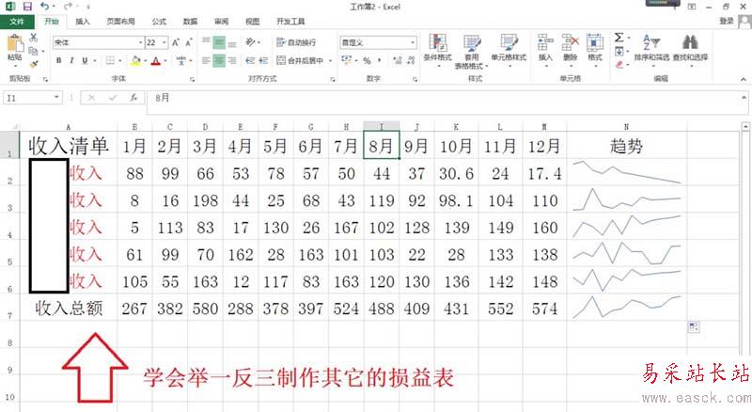The height and width of the screenshot is (412, 752).
Task: Switch to the Data (数据) tab
Action: [x=190, y=22]
